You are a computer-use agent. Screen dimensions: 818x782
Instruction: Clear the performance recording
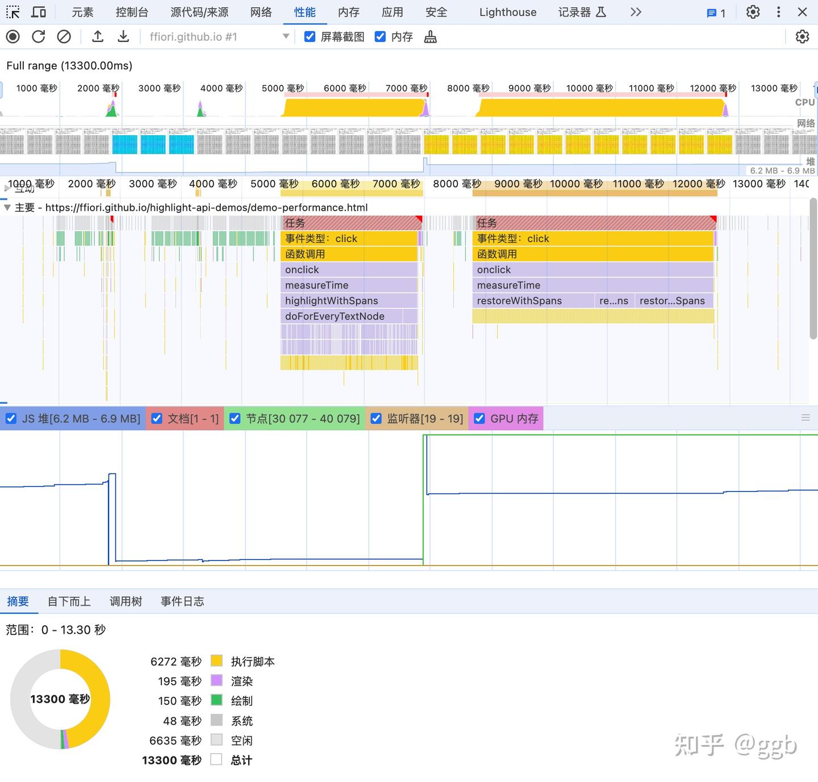pyautogui.click(x=64, y=37)
